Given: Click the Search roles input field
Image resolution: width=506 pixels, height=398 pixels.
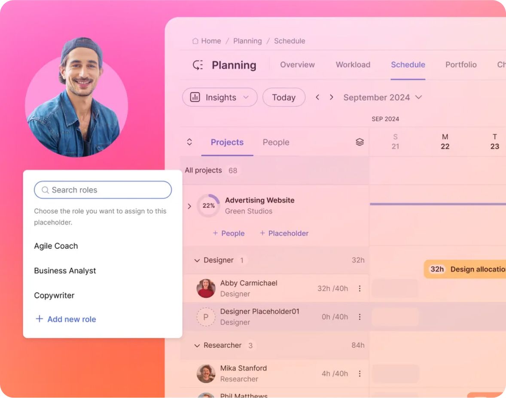Looking at the screenshot, I should (103, 190).
